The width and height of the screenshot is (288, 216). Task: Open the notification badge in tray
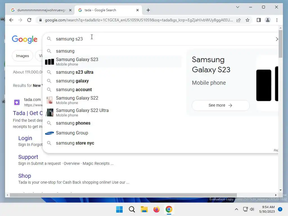[x=280, y=209]
